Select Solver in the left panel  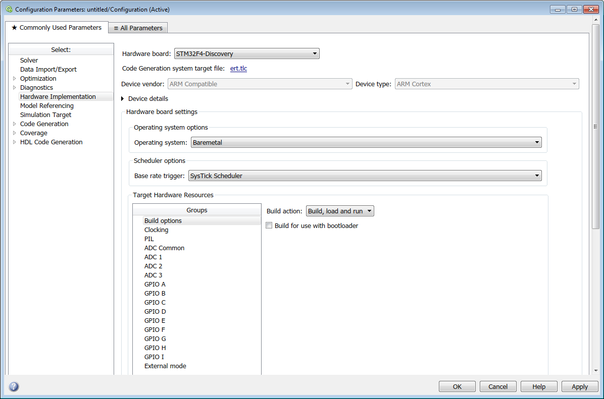click(x=29, y=60)
